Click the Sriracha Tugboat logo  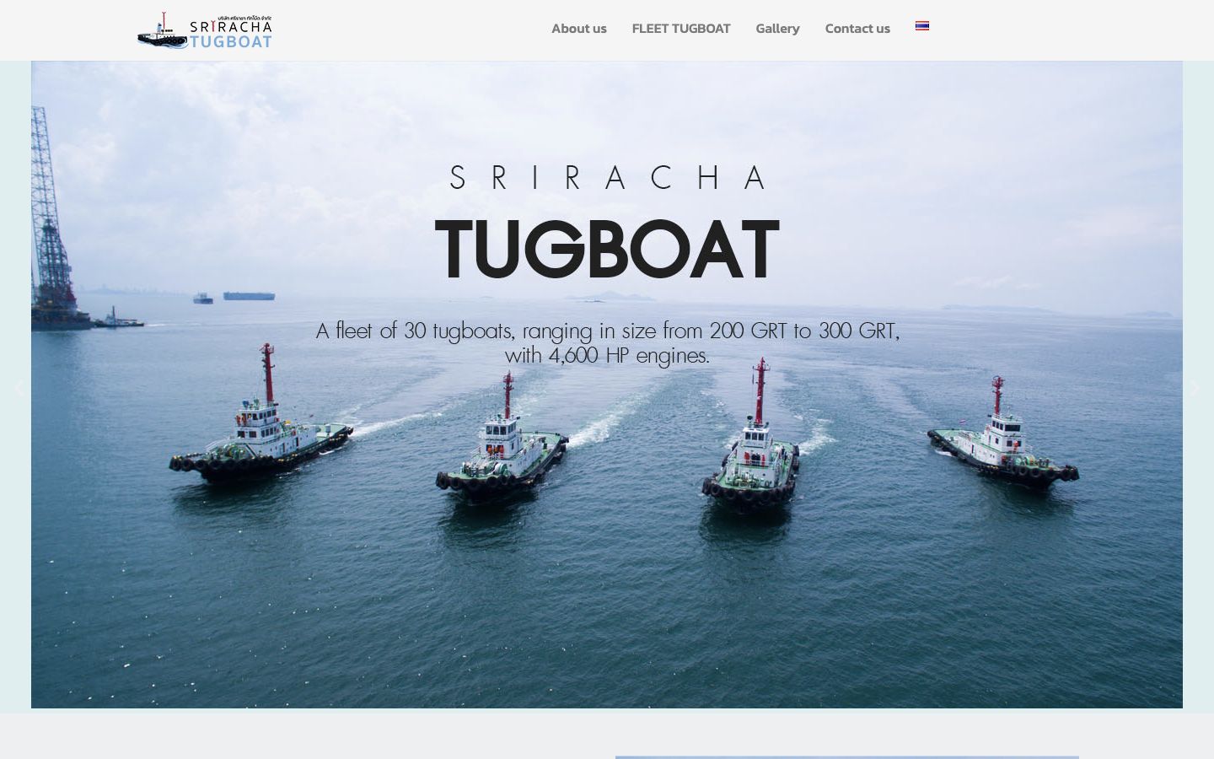[x=205, y=30]
